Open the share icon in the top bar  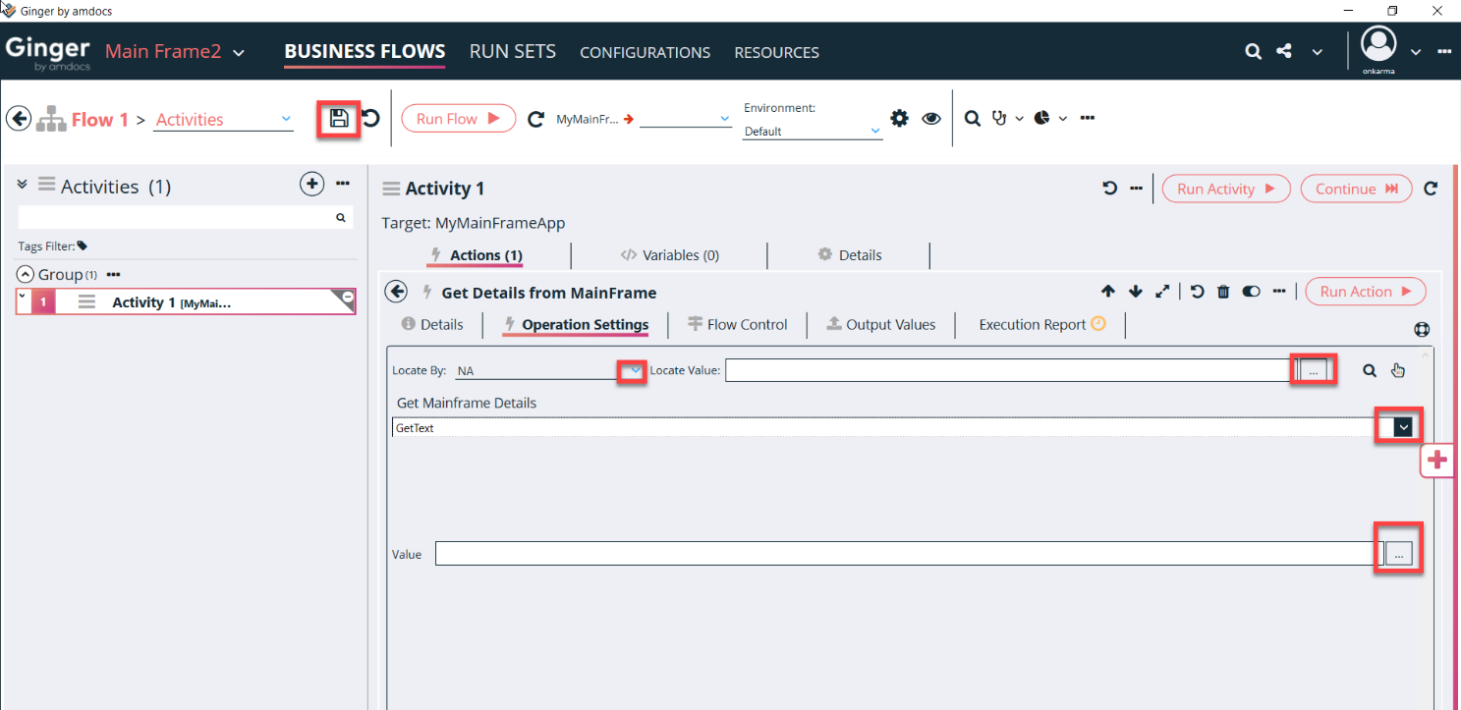coord(1284,51)
